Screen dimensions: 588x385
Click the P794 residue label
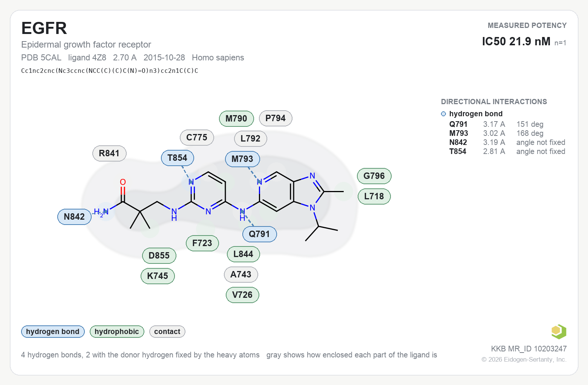[276, 118]
